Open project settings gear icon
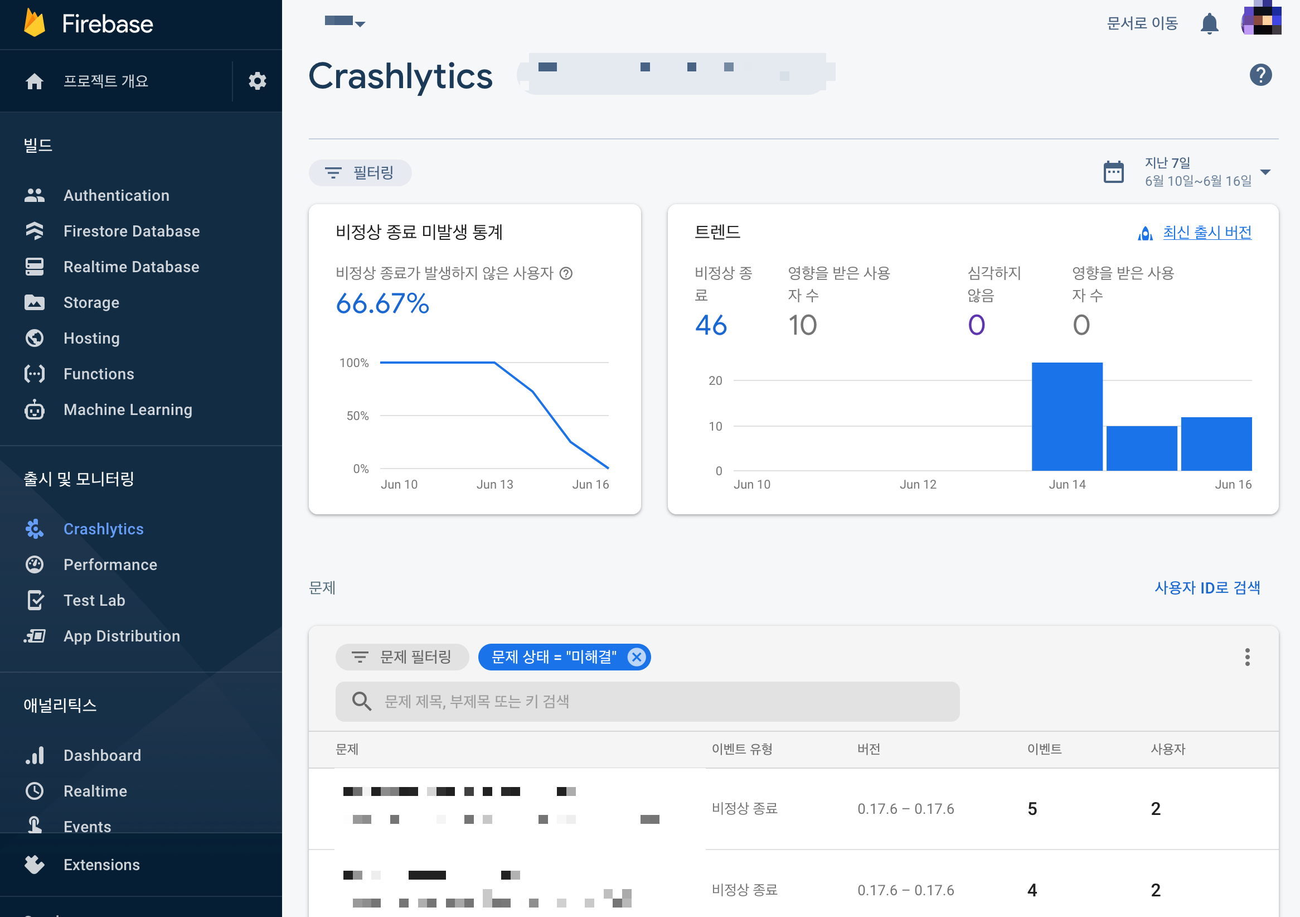This screenshot has width=1300, height=917. pyautogui.click(x=257, y=81)
